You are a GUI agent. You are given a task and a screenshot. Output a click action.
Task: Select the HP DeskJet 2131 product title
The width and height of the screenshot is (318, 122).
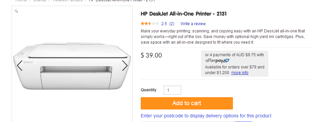pyautogui.click(x=184, y=14)
